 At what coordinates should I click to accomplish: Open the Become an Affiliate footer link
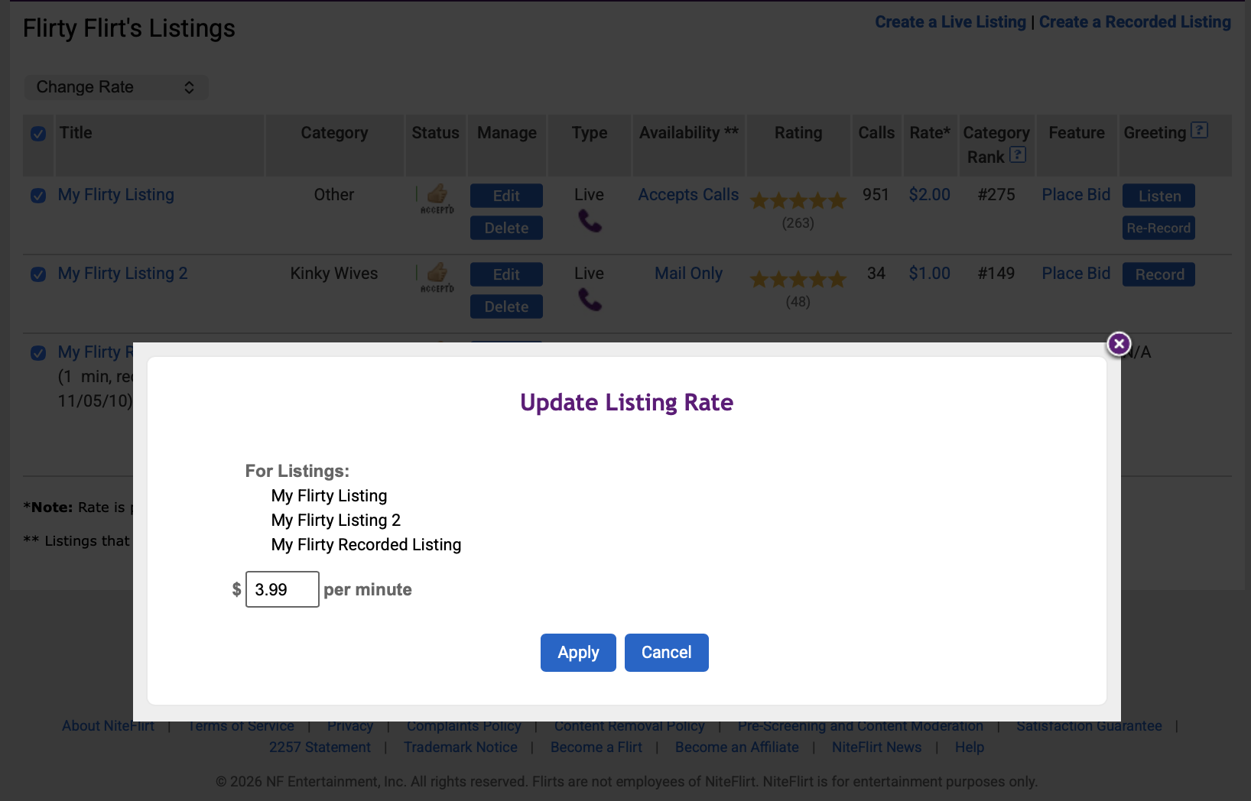click(x=737, y=747)
